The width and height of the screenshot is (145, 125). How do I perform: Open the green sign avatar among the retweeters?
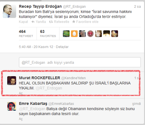pos(66,34)
